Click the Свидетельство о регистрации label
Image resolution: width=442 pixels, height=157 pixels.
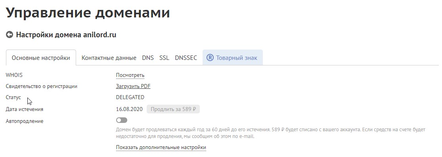42,86
